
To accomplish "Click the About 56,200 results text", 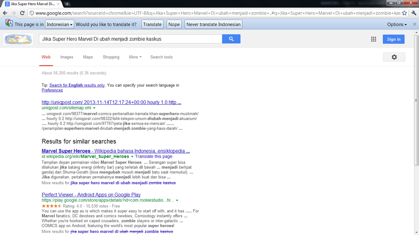I will 74,73.
